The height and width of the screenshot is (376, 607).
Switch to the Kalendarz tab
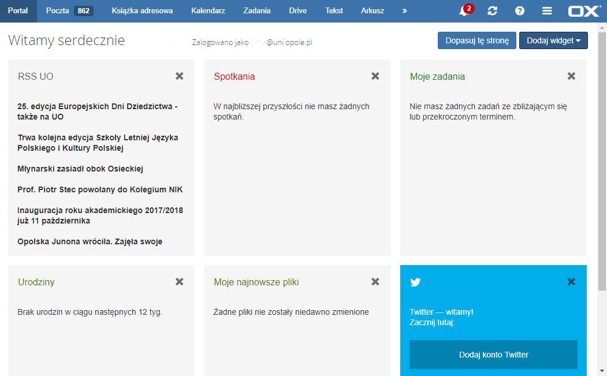tap(209, 11)
